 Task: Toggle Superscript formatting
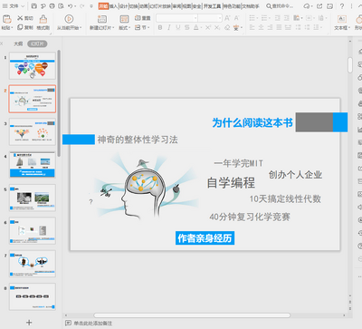208,27
